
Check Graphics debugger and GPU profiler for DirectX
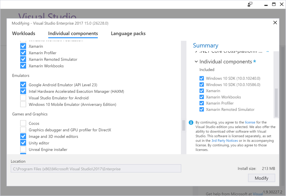pos(23,130)
